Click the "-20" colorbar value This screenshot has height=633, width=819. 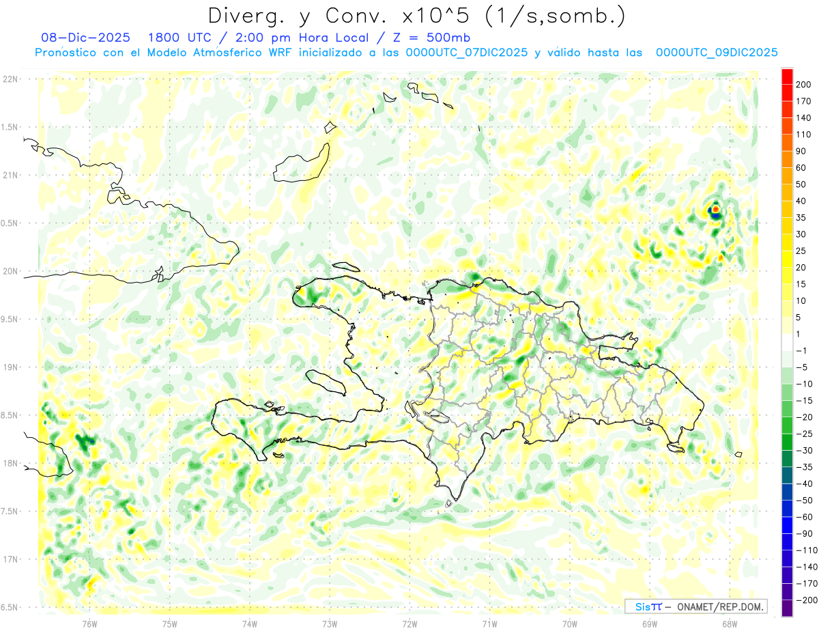pos(805,417)
